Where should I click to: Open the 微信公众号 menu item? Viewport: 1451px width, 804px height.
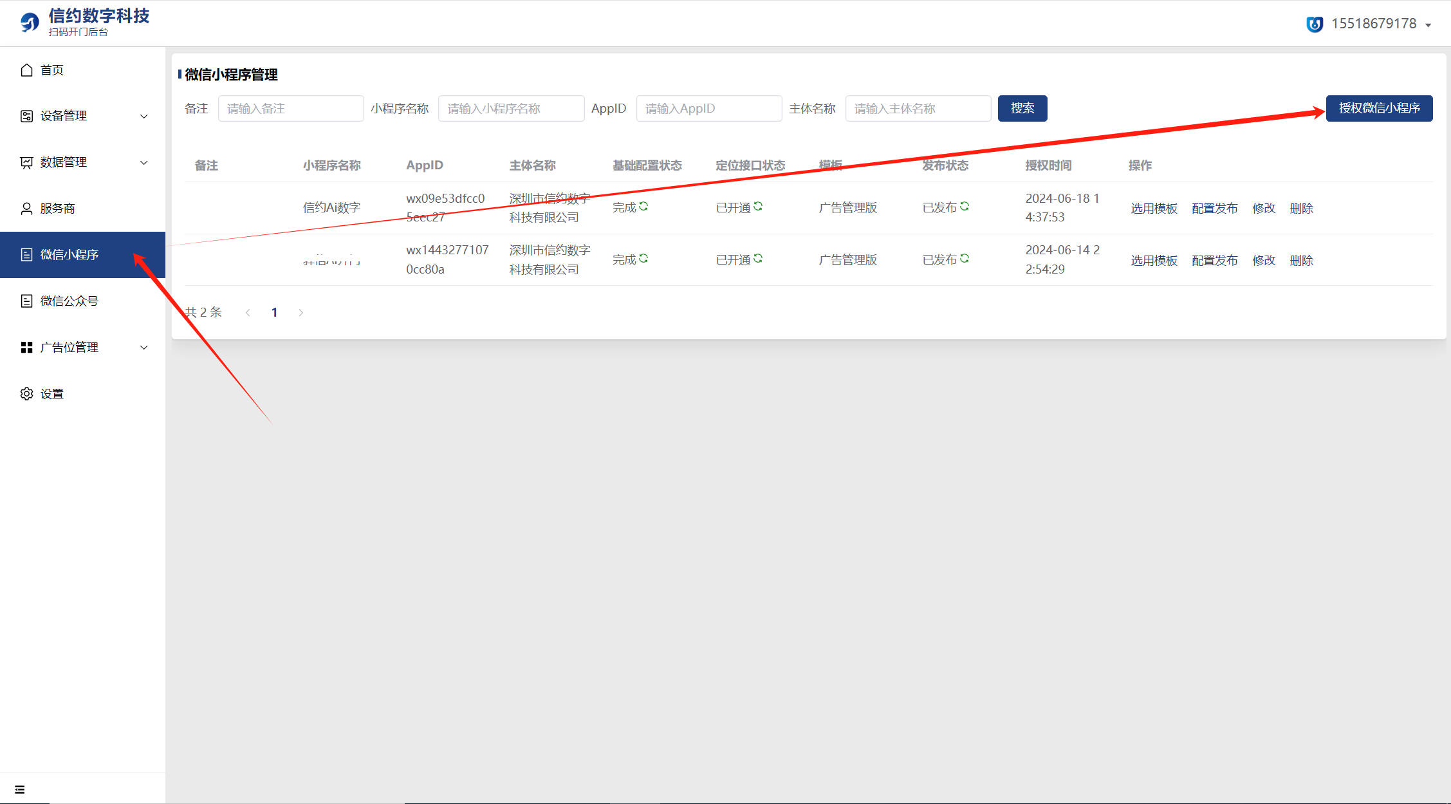[x=69, y=301]
